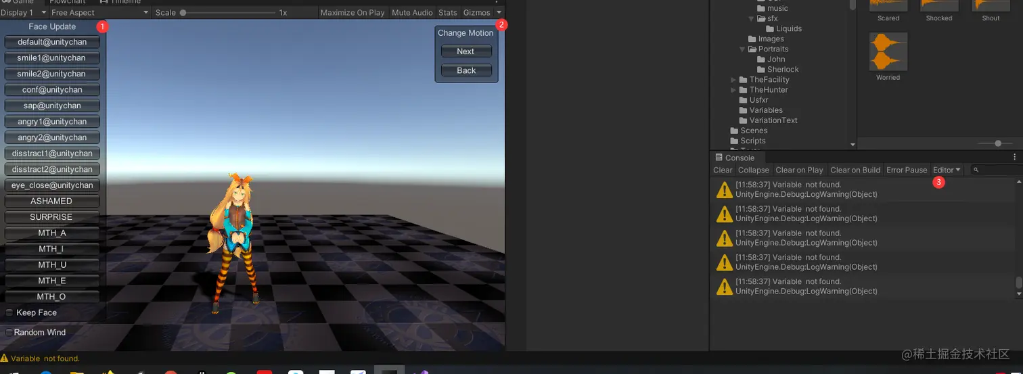Select the VariationText folder icon

(744, 120)
